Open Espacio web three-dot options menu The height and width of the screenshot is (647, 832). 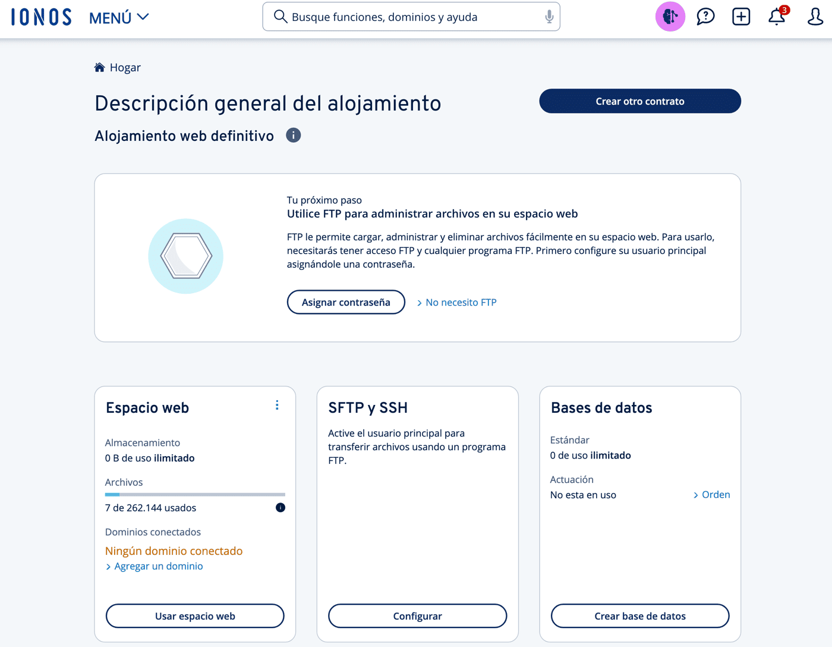tap(277, 406)
